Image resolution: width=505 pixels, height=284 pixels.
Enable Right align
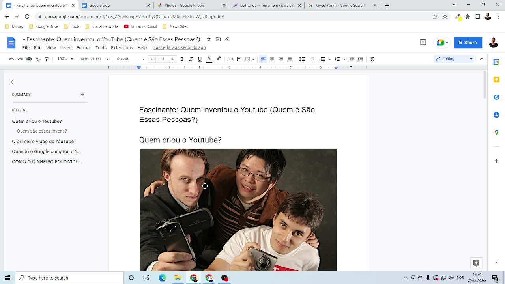tap(281, 59)
